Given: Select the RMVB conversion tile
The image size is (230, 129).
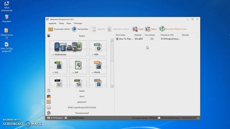Looking at the screenshot, I should pyautogui.click(x=98, y=66).
